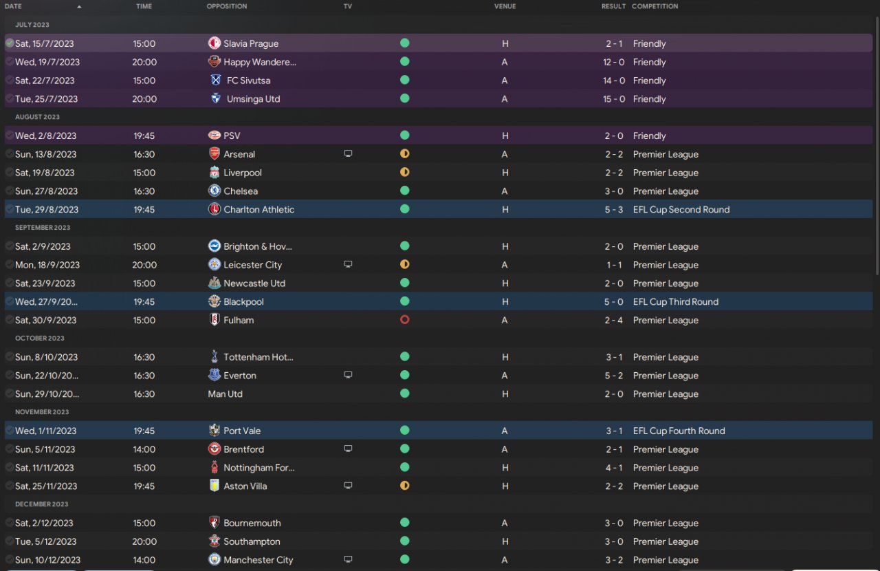Viewport: 880px width, 571px height.
Task: Sort by the Competition column header
Action: point(654,6)
